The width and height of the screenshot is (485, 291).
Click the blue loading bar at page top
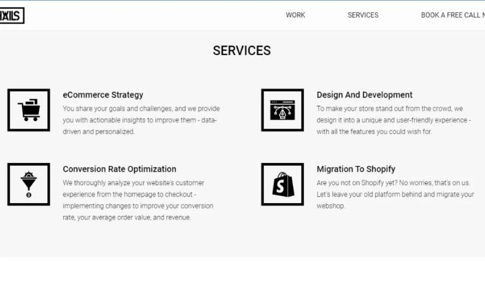click(242, 1)
